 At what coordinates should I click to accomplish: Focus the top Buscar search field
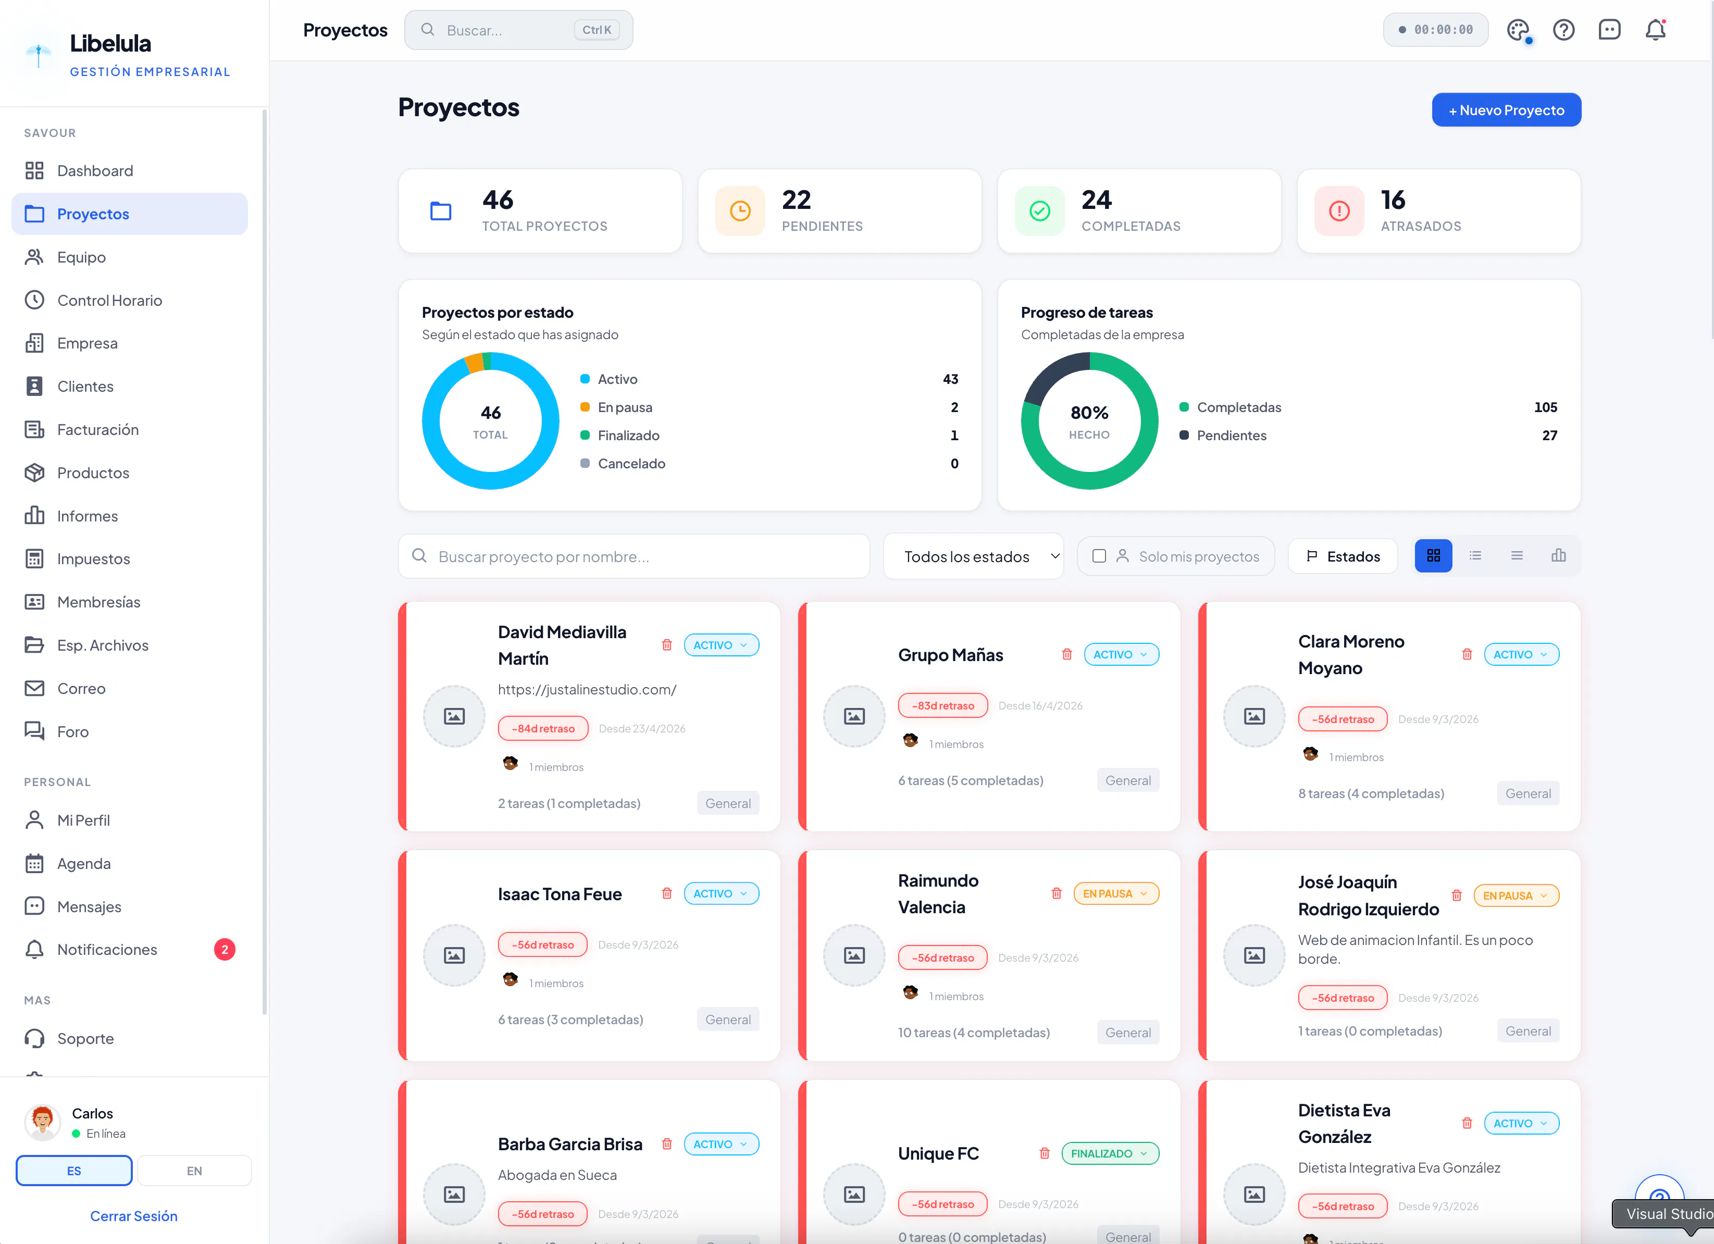click(x=518, y=30)
